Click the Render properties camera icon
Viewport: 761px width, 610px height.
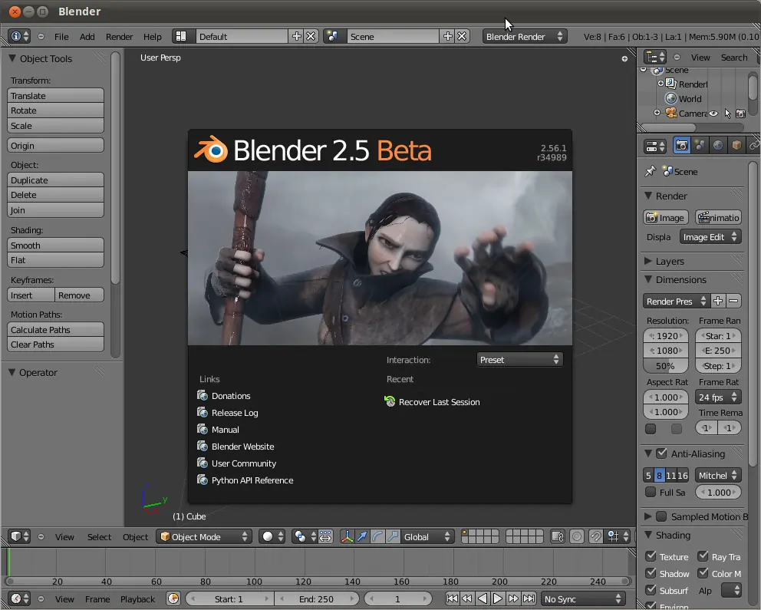(x=681, y=145)
